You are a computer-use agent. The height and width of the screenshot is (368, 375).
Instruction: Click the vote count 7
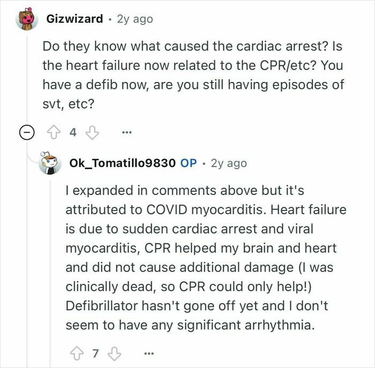pos(96,353)
